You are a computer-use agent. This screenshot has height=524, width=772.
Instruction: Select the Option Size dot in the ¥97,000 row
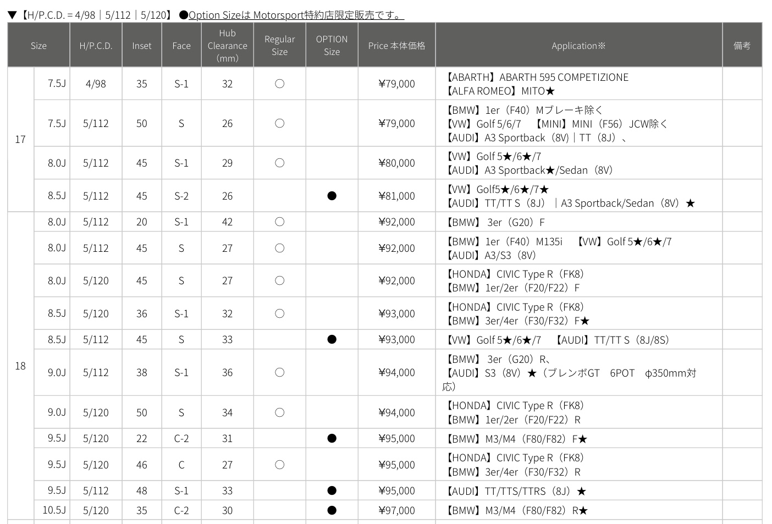coord(332,510)
